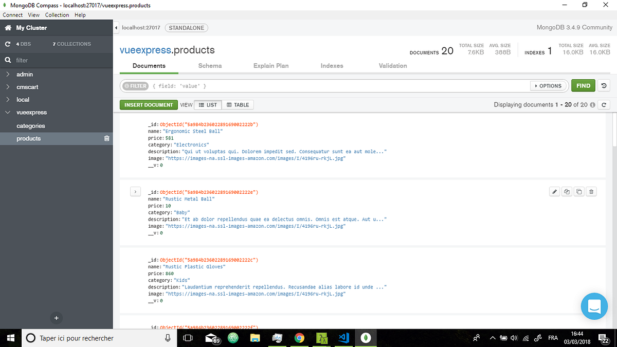Click the FIND button

click(583, 85)
